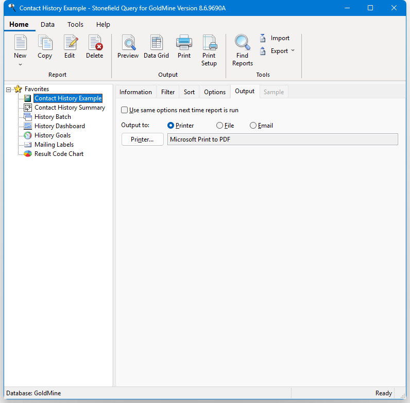
Task: Import a report file
Action: click(x=275, y=38)
